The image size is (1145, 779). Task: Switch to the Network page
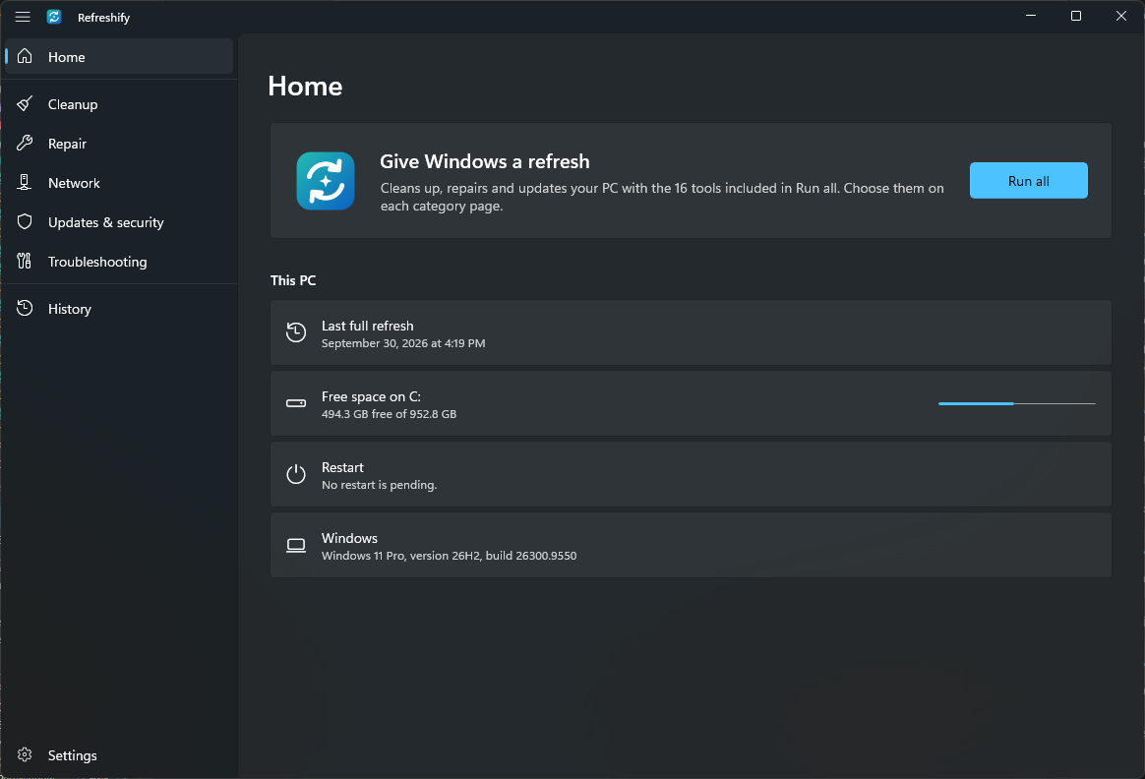tap(119, 183)
